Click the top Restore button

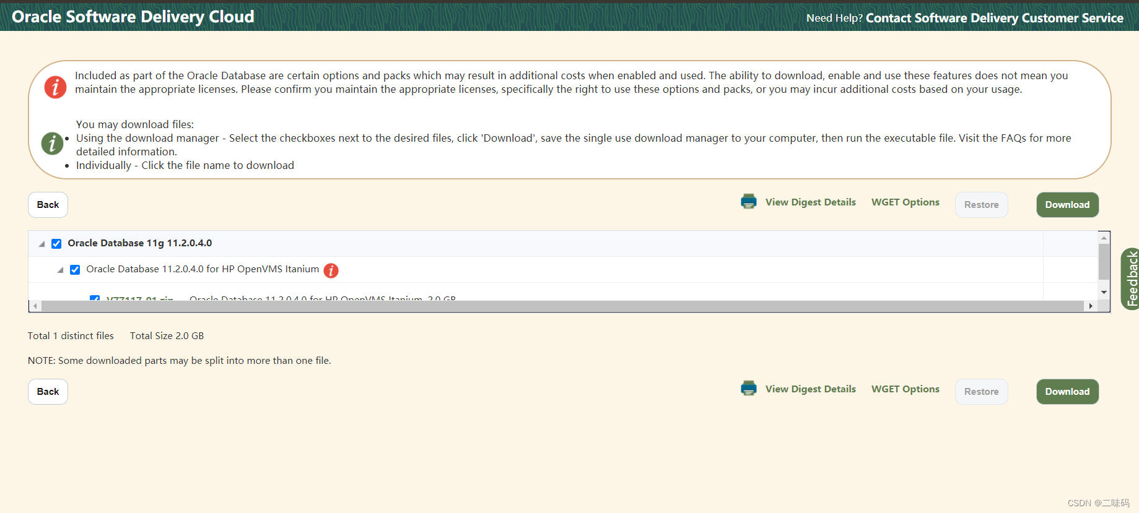pos(981,205)
